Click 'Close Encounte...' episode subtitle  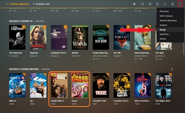pyautogui.click(x=101, y=56)
